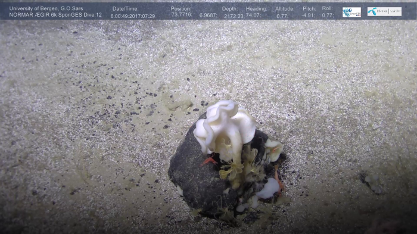This screenshot has height=234, width=417.
Task: Click the Heading value 74.07
Action: click(x=253, y=15)
